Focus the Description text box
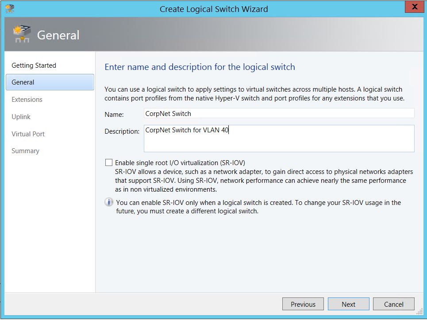Viewport: 427px width, 320px height. coord(279,138)
